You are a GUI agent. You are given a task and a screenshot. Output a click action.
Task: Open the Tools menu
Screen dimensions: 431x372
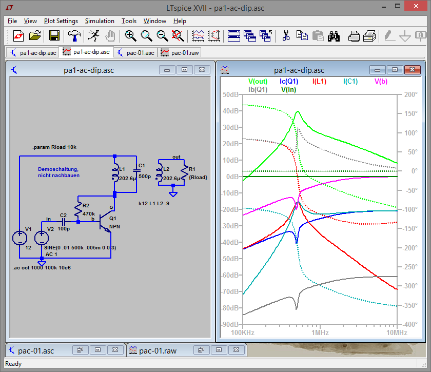(129, 21)
